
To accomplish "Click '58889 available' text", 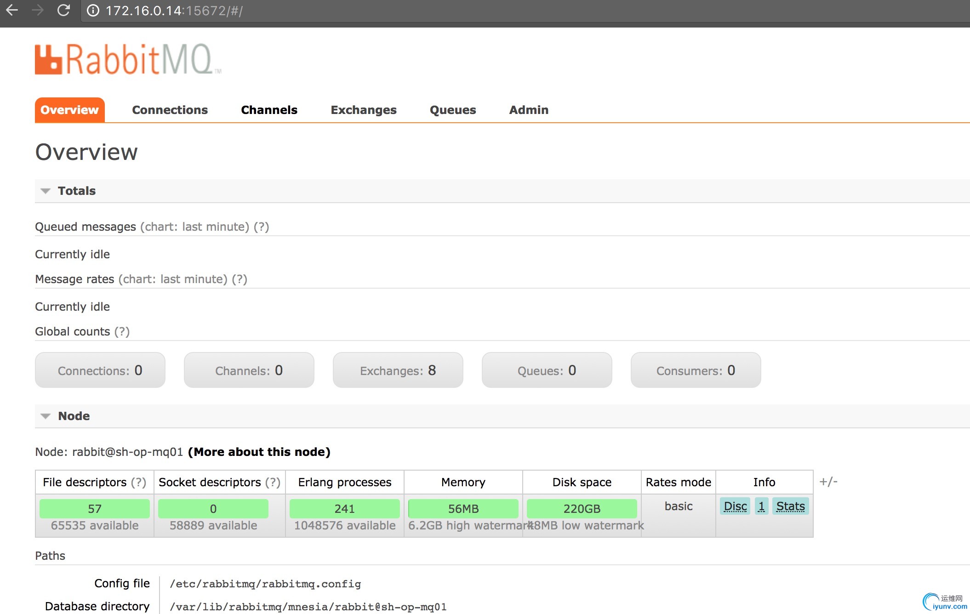I will pyautogui.click(x=213, y=525).
